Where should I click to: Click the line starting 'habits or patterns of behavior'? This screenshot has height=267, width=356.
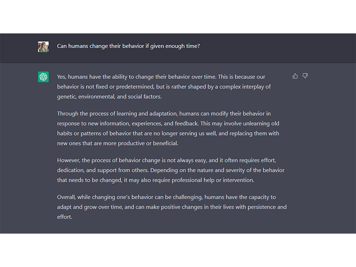coord(168,133)
